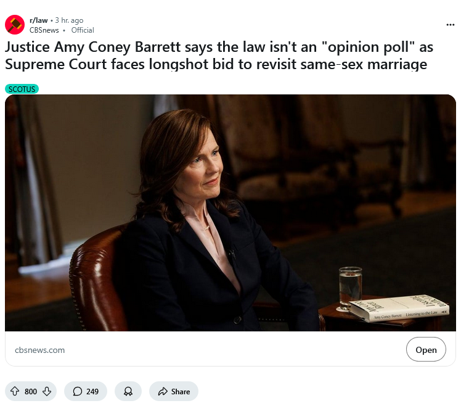Image resolution: width=461 pixels, height=406 pixels.
Task: Downvote the post with the down arrow
Action: [47, 391]
